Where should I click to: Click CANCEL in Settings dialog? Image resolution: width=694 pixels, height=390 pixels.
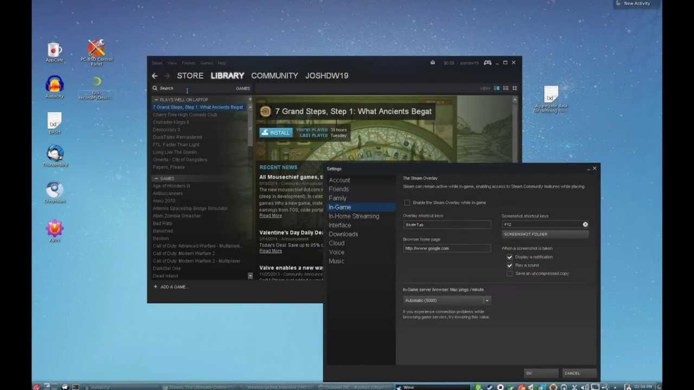tap(579, 373)
